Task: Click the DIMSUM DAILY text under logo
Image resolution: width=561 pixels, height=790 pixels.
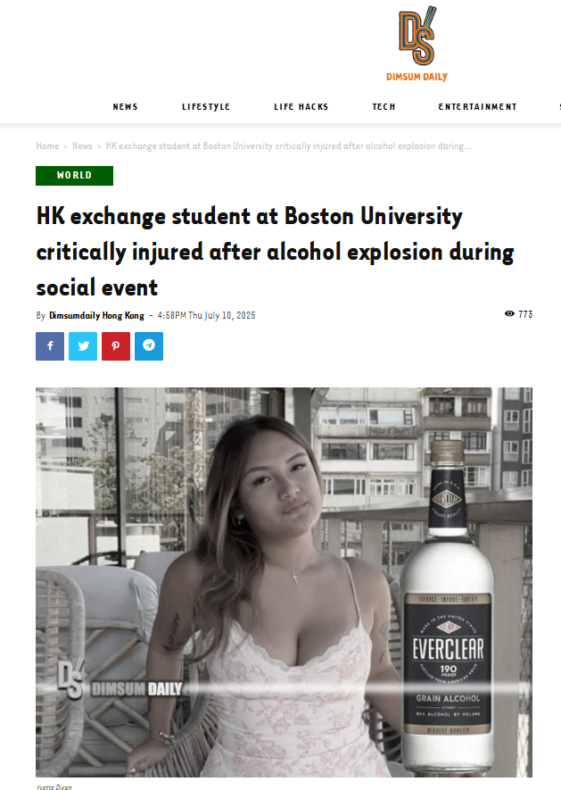Action: tap(417, 77)
